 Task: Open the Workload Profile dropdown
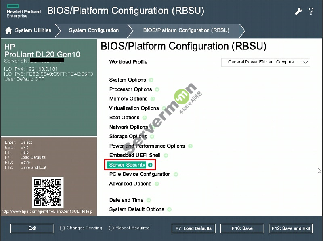(266, 62)
